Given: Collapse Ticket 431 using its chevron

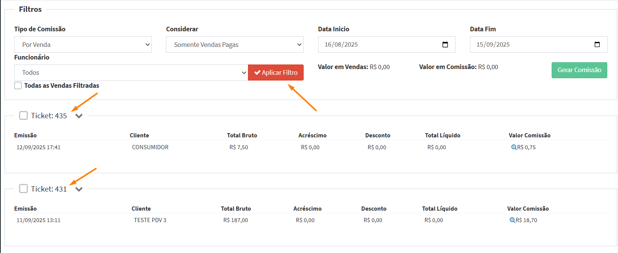Looking at the screenshot, I should pos(79,189).
